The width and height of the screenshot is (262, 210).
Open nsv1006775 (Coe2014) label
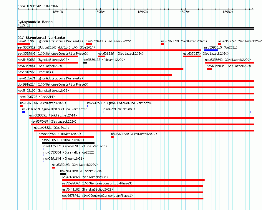coord(37,97)
